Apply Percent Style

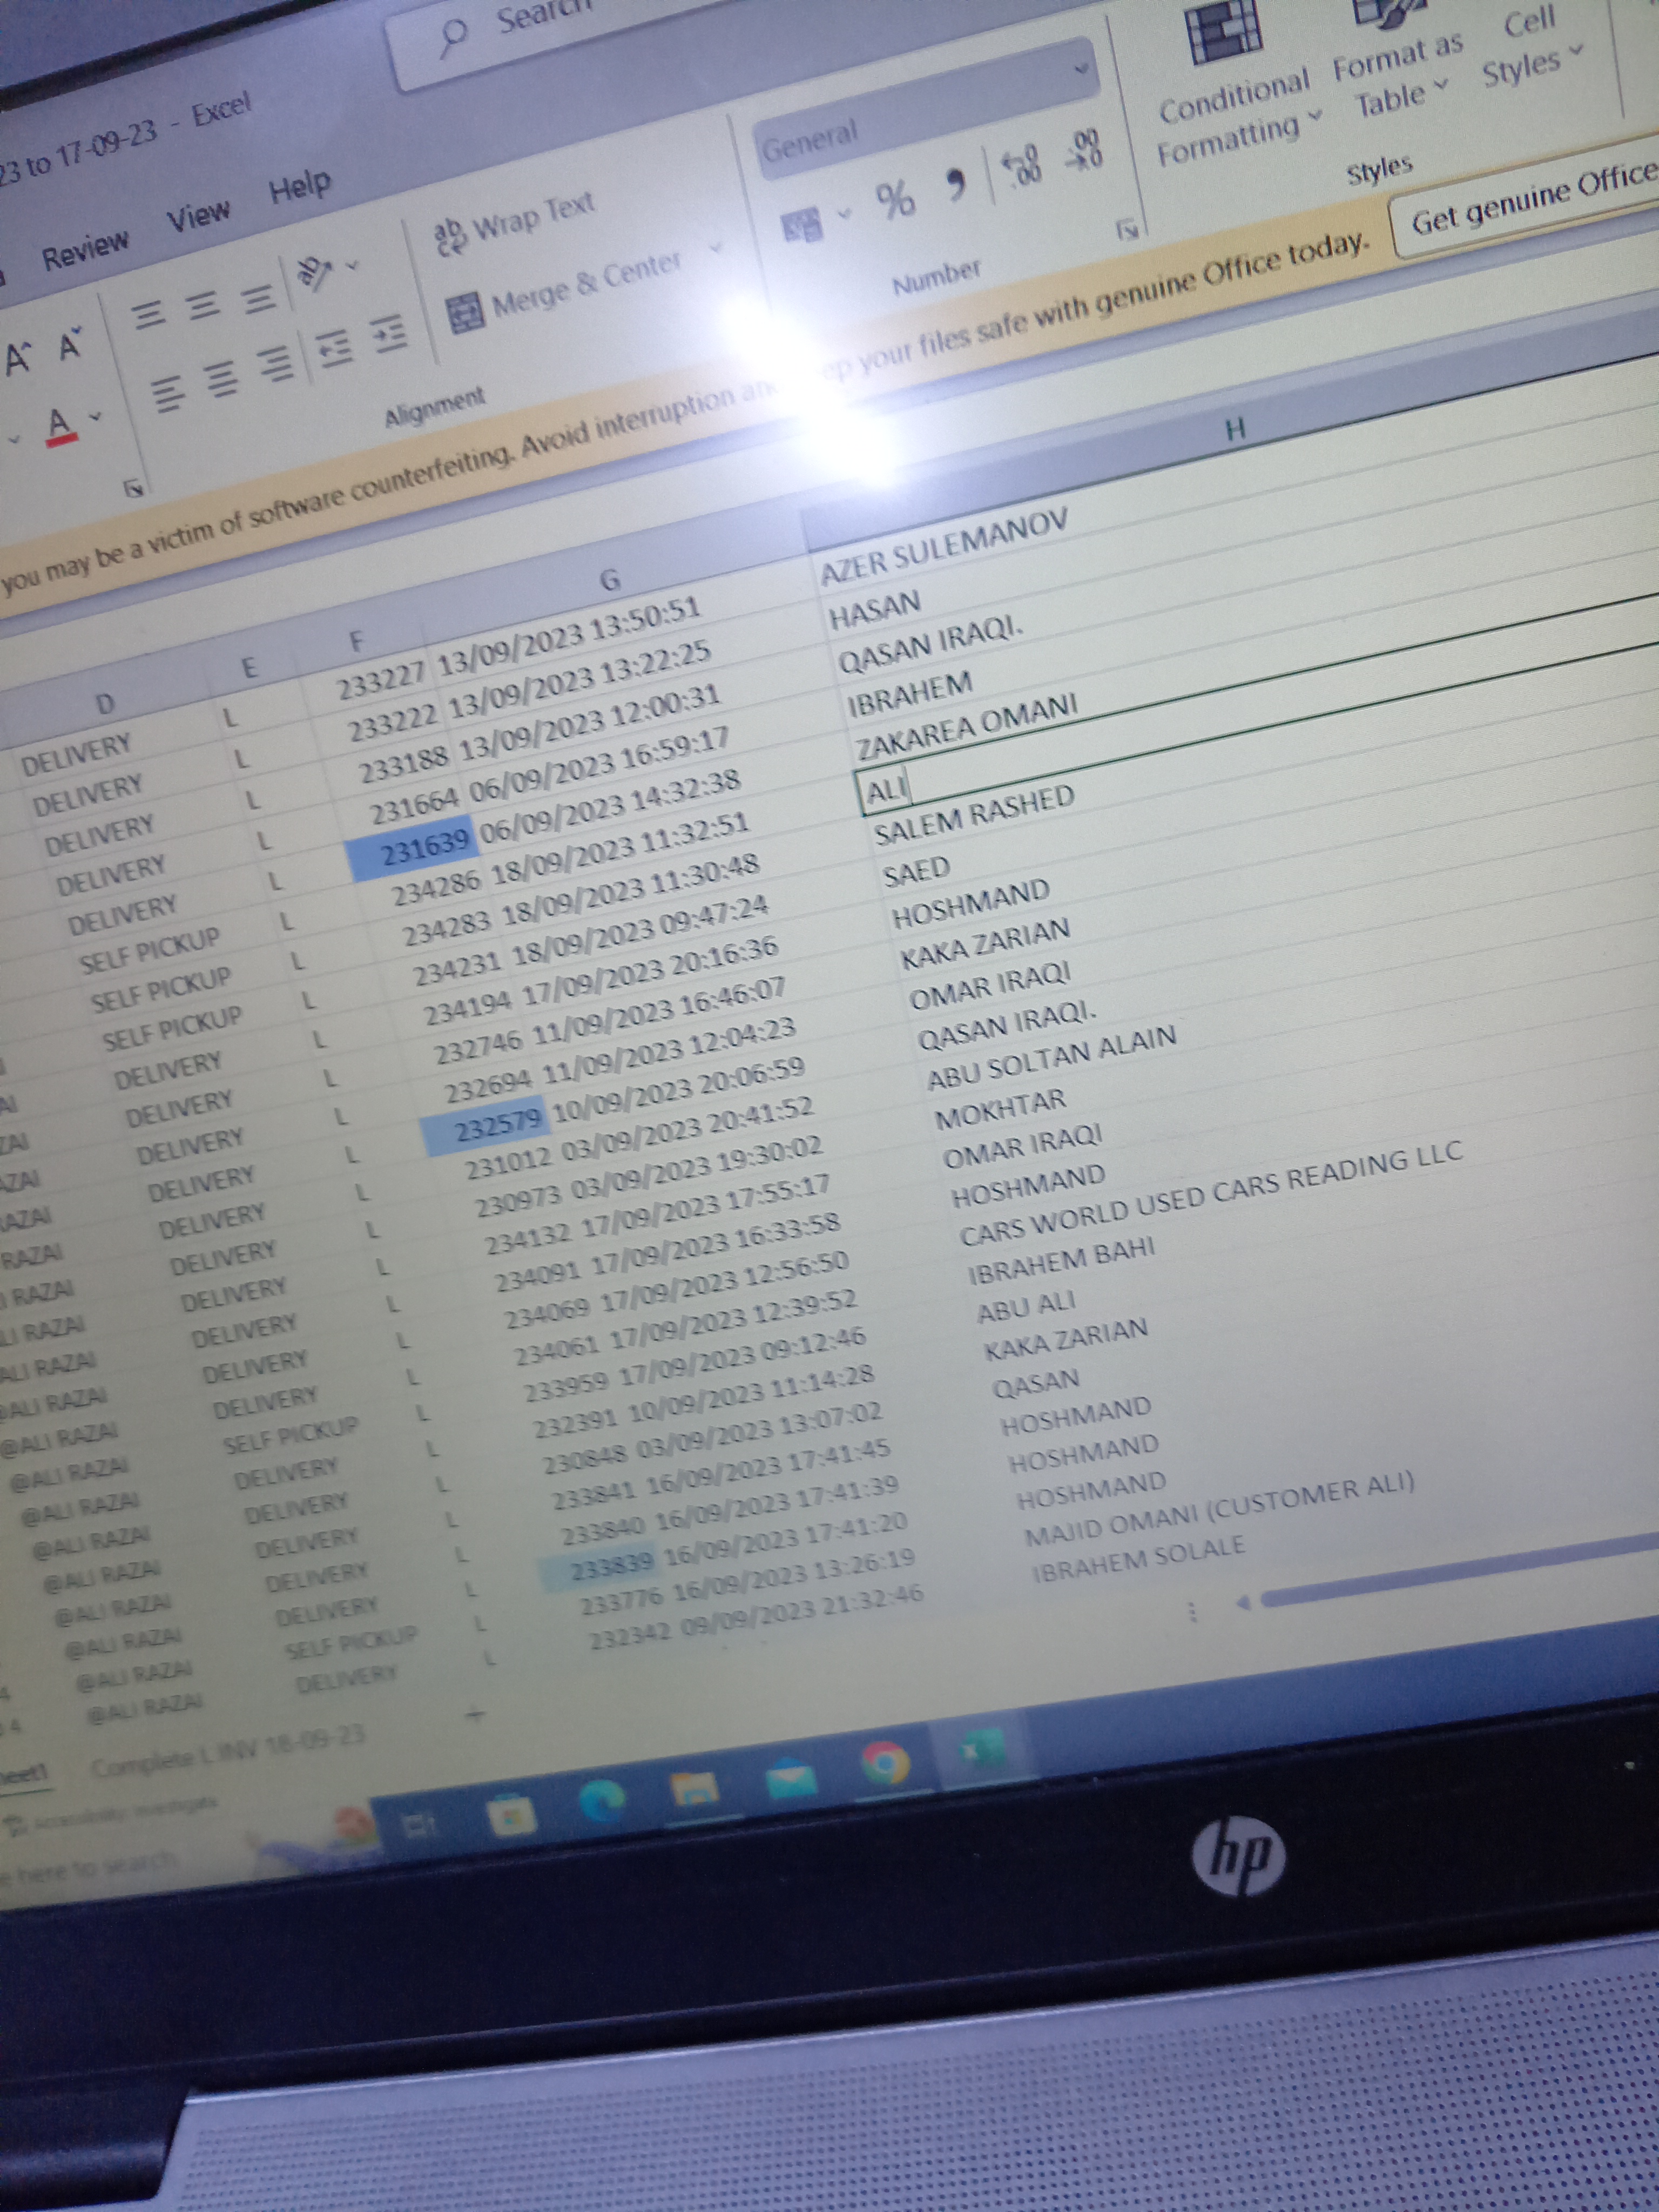click(x=895, y=200)
